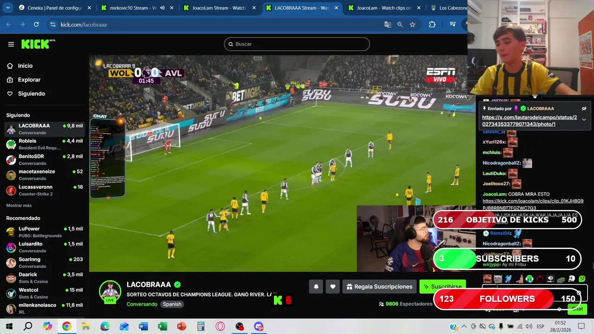Open JoacoLam's kick.com clip link in chat
The width and height of the screenshot is (594, 334).
(533, 204)
